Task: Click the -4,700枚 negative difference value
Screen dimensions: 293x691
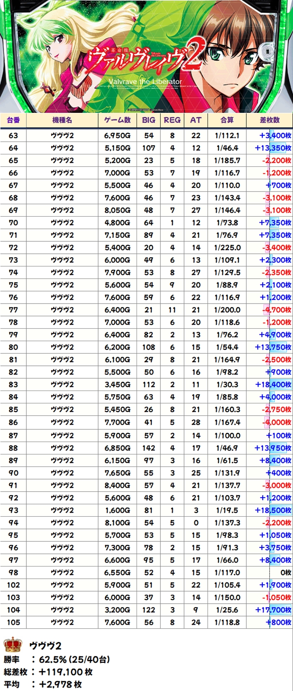Action: [277, 310]
